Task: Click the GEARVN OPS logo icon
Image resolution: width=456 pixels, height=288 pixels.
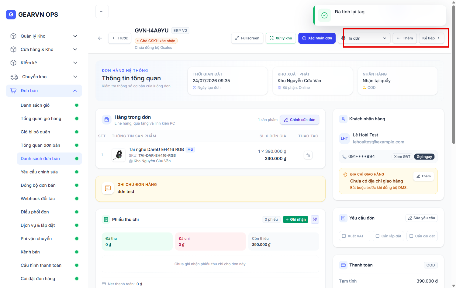Action: click(11, 14)
